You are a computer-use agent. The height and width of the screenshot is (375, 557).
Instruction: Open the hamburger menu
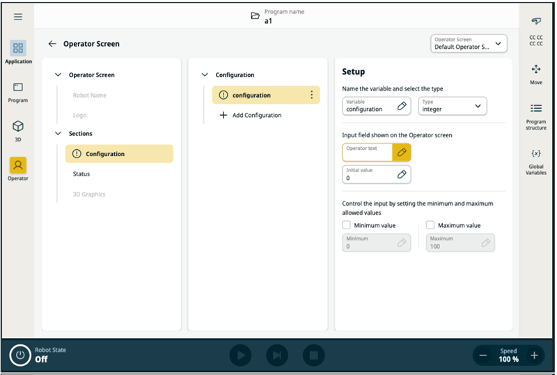(x=18, y=17)
